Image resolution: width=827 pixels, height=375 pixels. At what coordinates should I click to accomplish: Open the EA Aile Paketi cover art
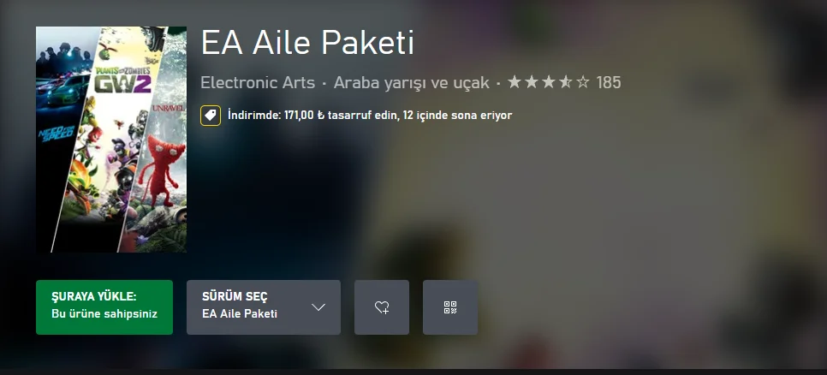(111, 140)
